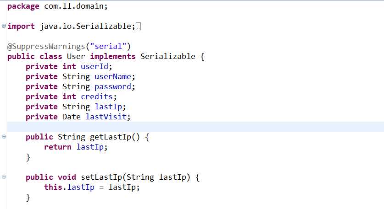
Task: Collapse the getLastIp method
Action: pos(4,137)
